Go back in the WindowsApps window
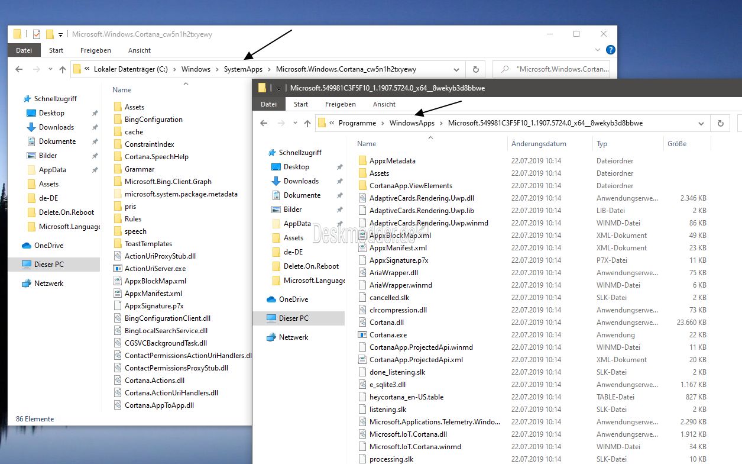 pyautogui.click(x=264, y=123)
